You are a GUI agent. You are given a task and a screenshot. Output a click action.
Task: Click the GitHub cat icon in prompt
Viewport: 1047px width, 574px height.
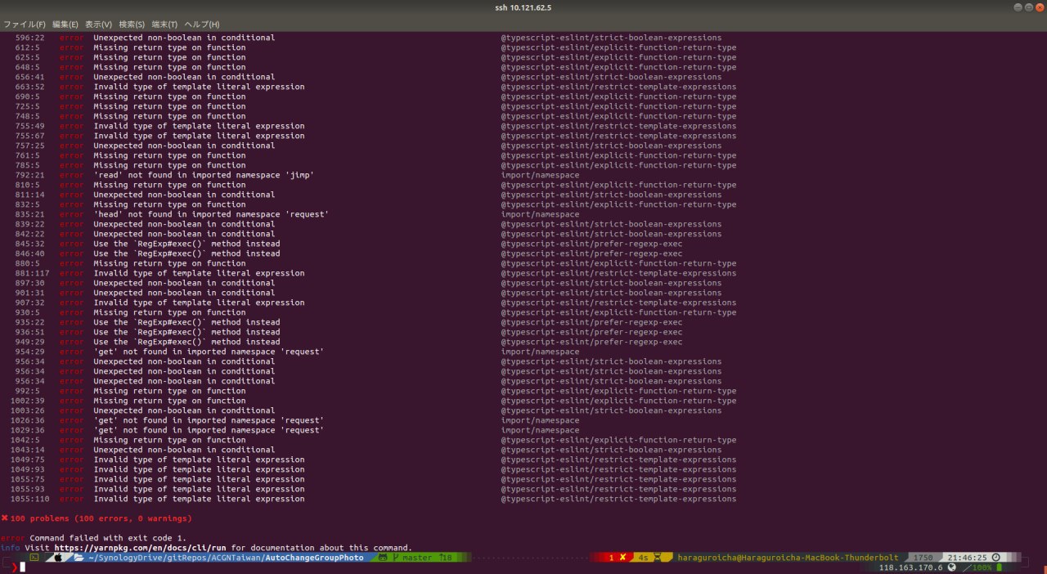tap(383, 558)
